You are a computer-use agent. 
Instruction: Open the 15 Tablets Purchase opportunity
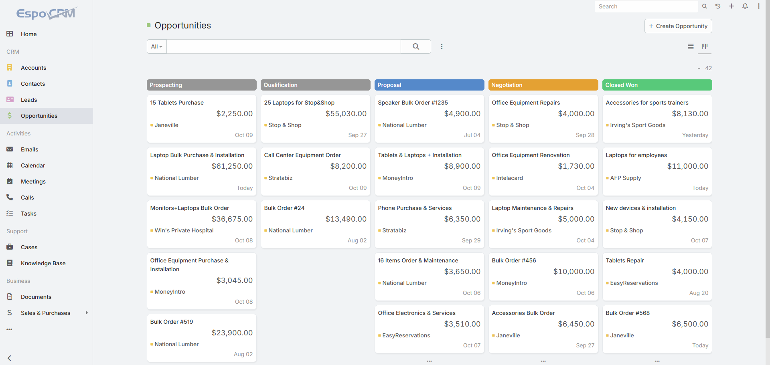point(177,103)
